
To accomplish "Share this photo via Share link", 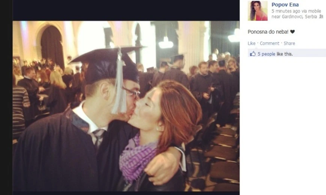I will tap(289, 43).
